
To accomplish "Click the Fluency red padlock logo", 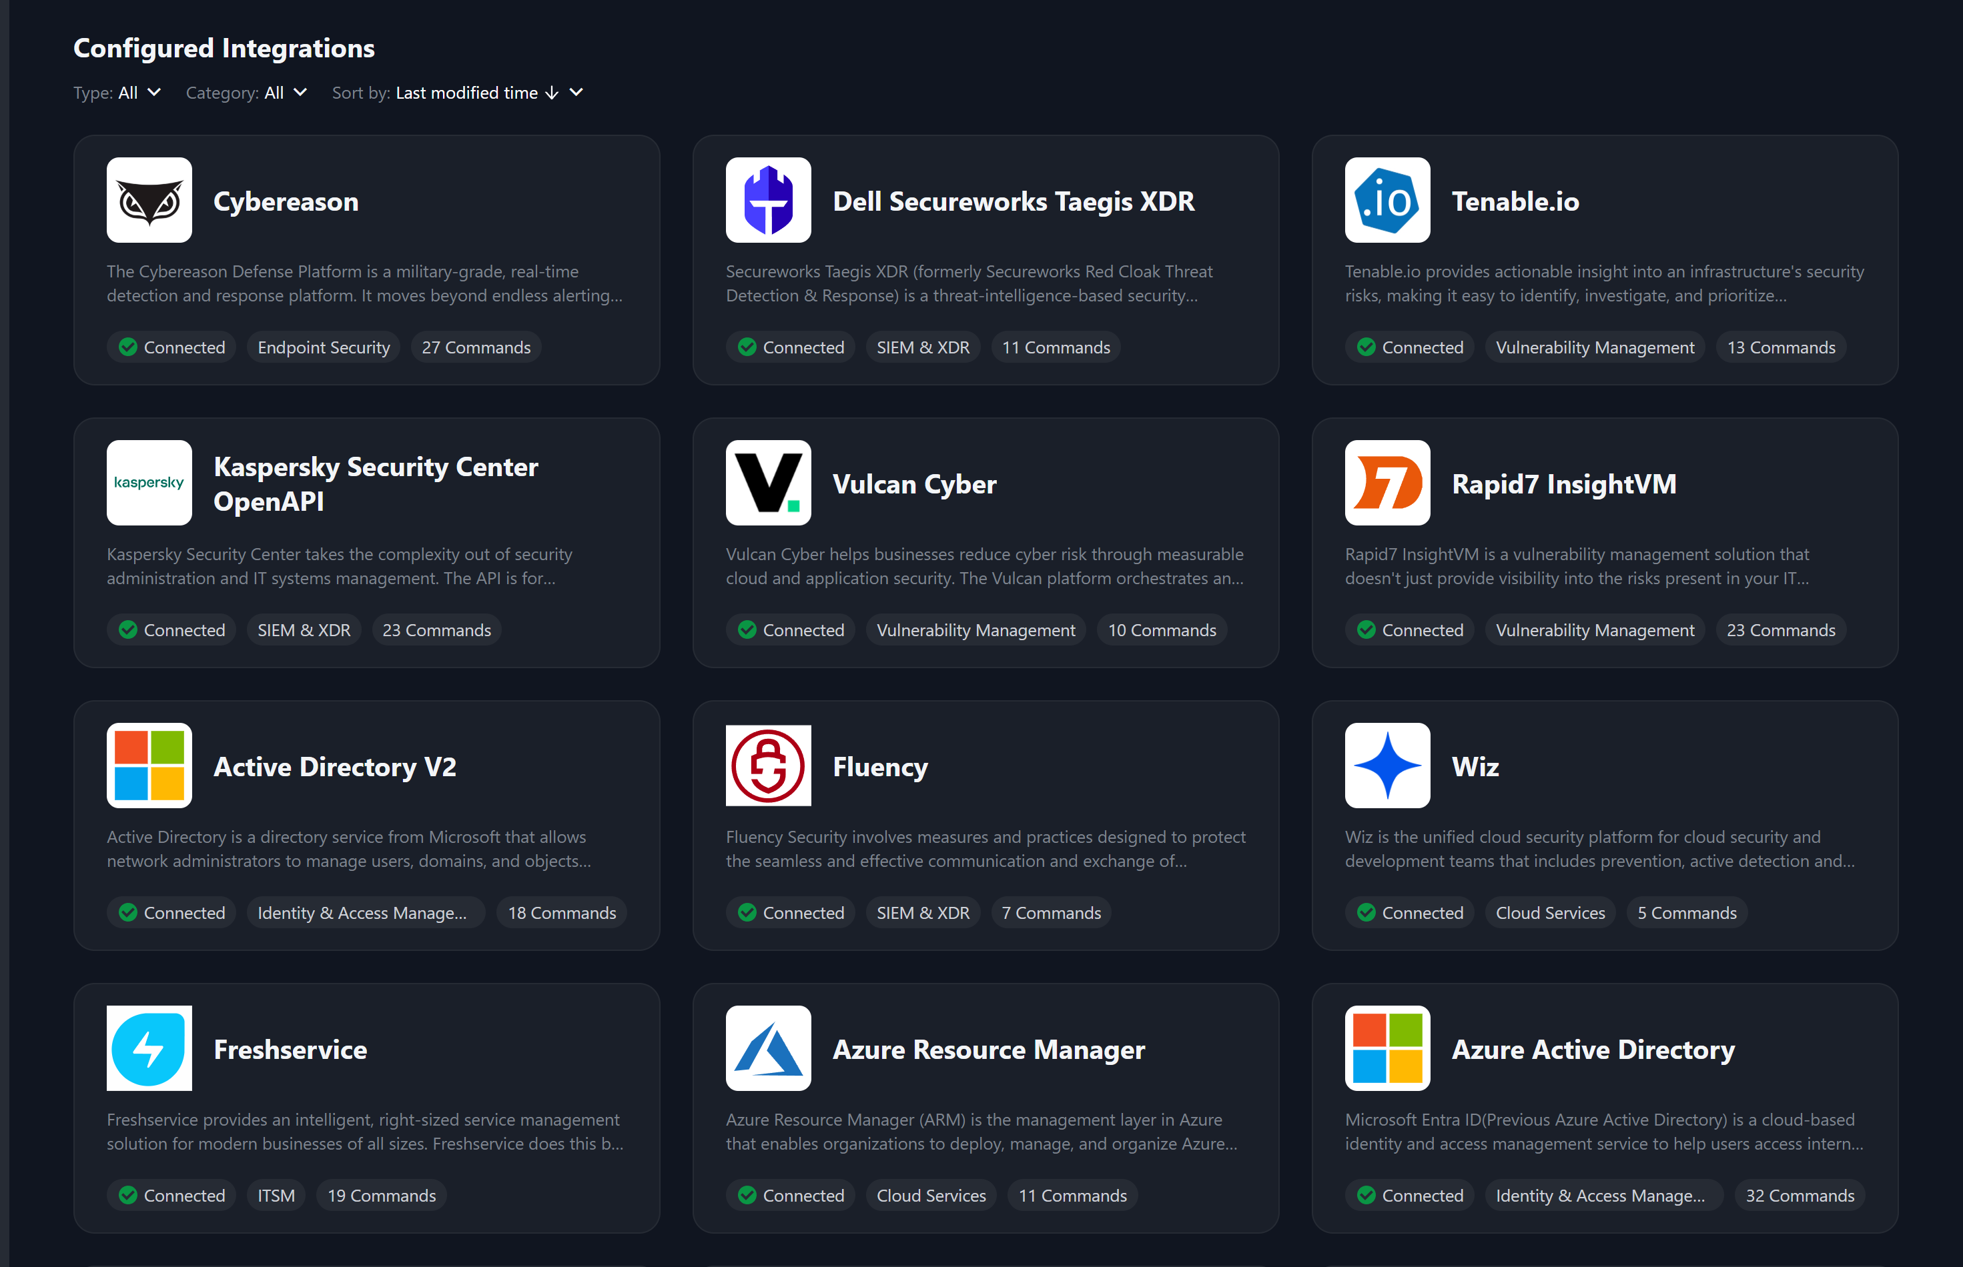I will [768, 765].
